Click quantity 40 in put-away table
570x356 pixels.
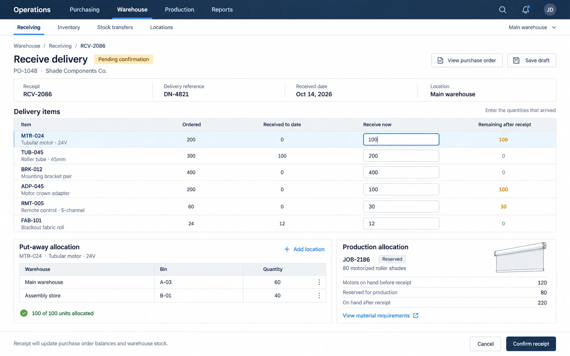pyautogui.click(x=277, y=296)
